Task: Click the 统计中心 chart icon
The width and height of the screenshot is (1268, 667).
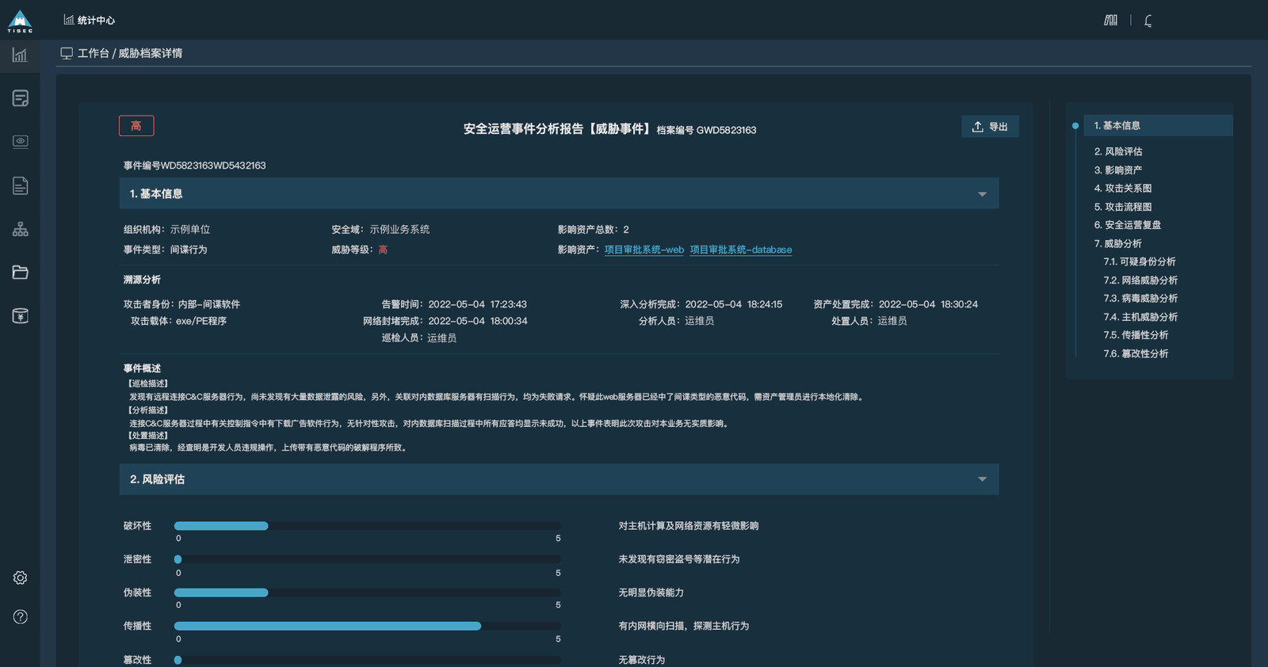Action: click(x=69, y=20)
